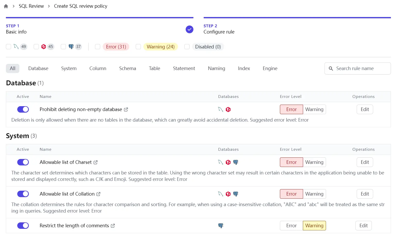Check the Disabled (0) filter checkbox
394x235 pixels.
click(x=187, y=47)
